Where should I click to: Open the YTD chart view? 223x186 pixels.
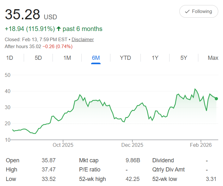(125, 58)
